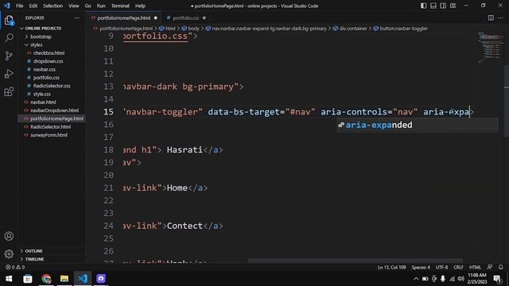Viewport: 509px width, 286px height.
Task: Open the Source Control view
Action: (x=9, y=56)
